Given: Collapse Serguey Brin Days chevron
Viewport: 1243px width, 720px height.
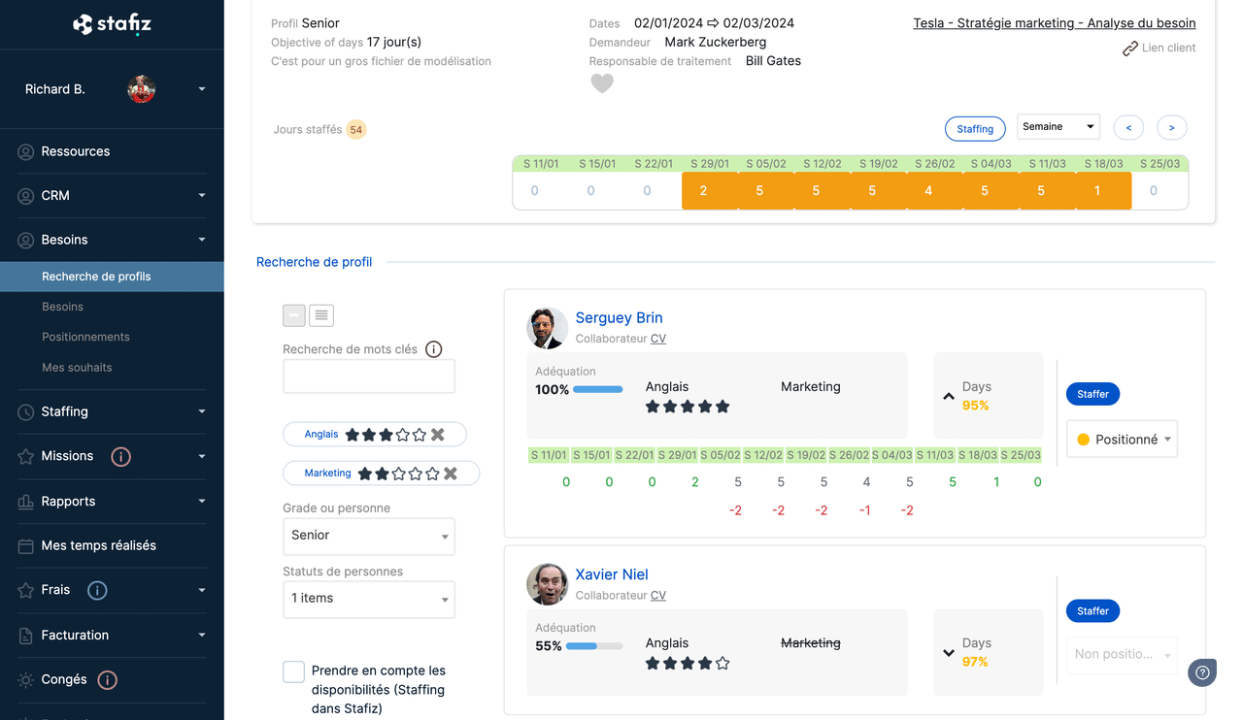Looking at the screenshot, I should click(949, 396).
